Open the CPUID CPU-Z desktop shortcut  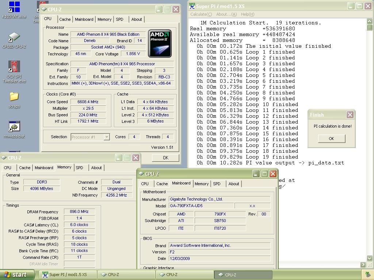[14, 40]
